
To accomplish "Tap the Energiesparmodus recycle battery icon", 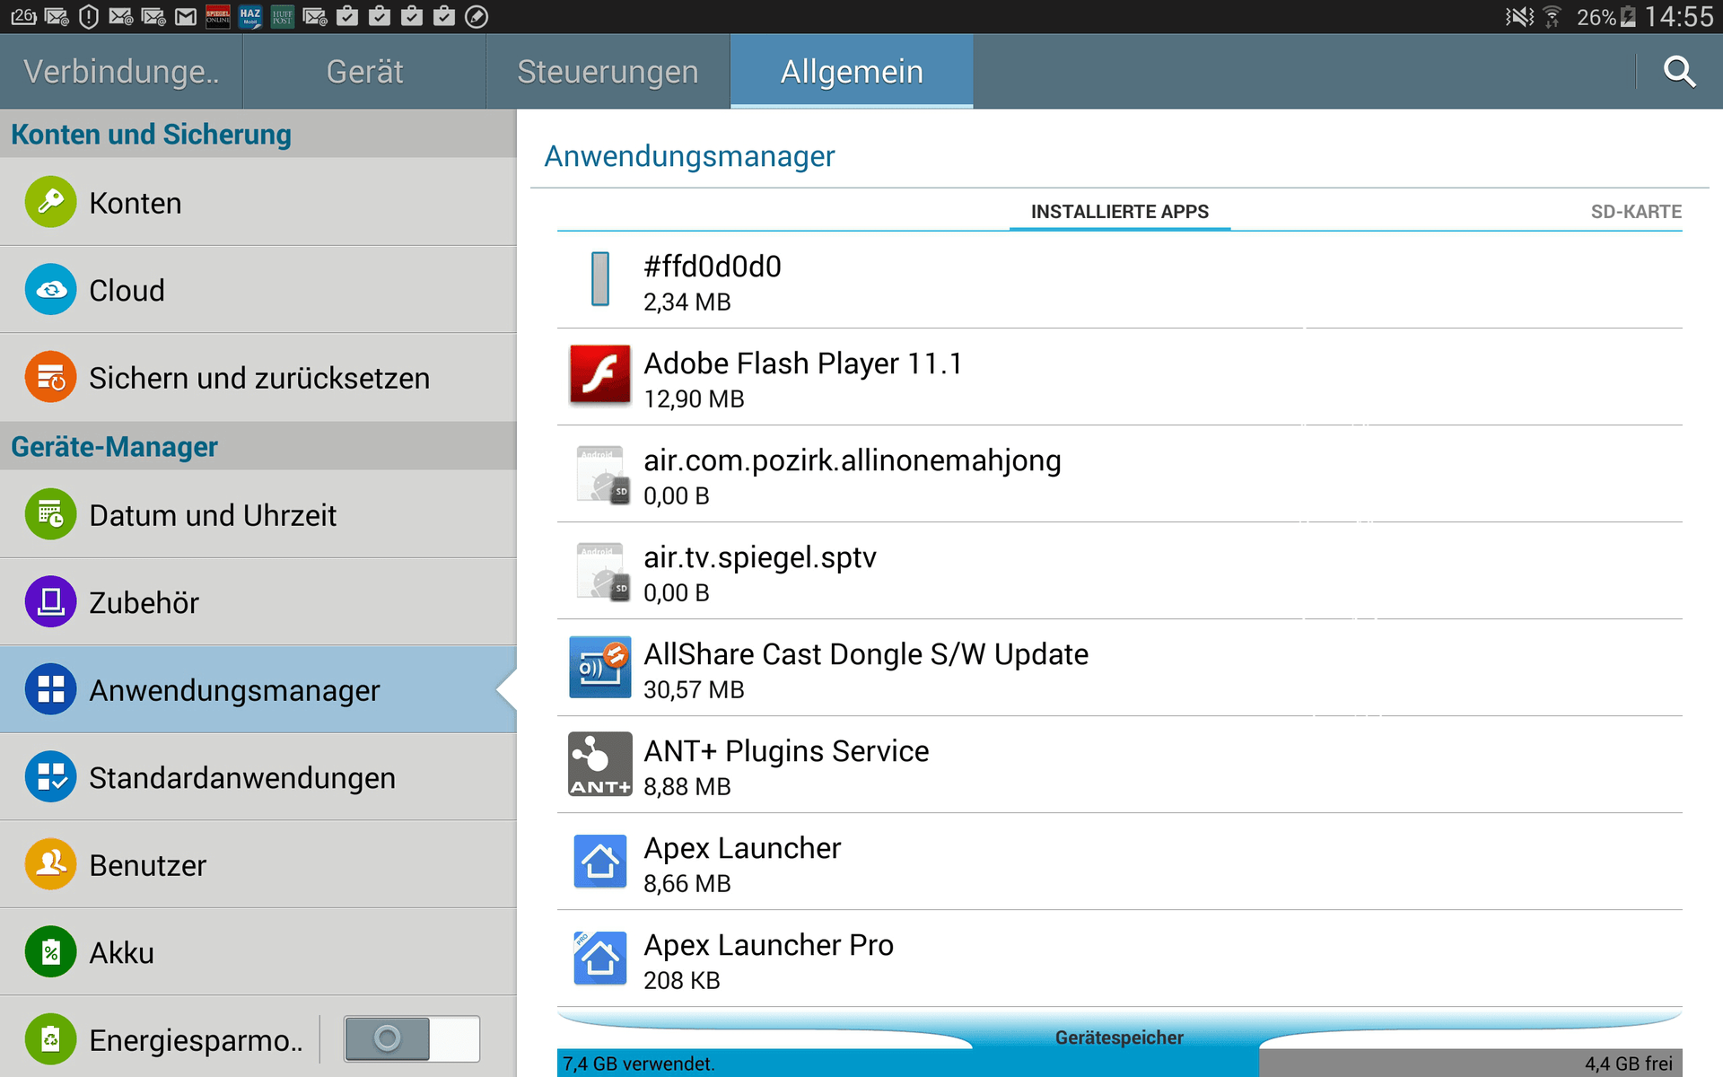I will coord(51,1039).
